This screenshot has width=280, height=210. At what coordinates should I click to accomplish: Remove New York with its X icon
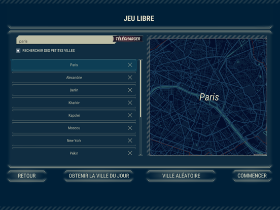(130, 141)
